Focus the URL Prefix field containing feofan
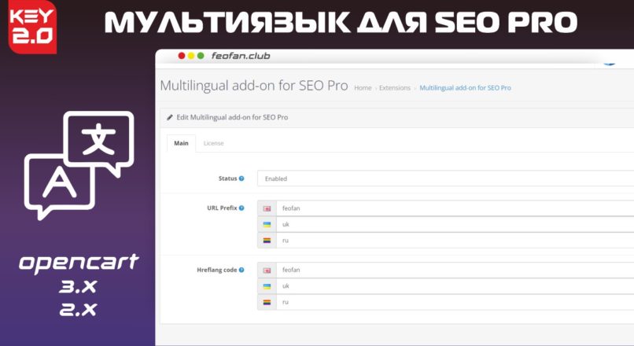Image resolution: width=634 pixels, height=346 pixels. 455,208
